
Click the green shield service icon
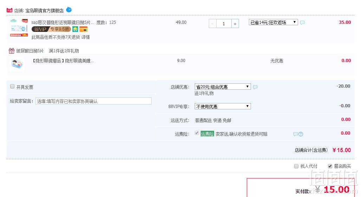75,29
